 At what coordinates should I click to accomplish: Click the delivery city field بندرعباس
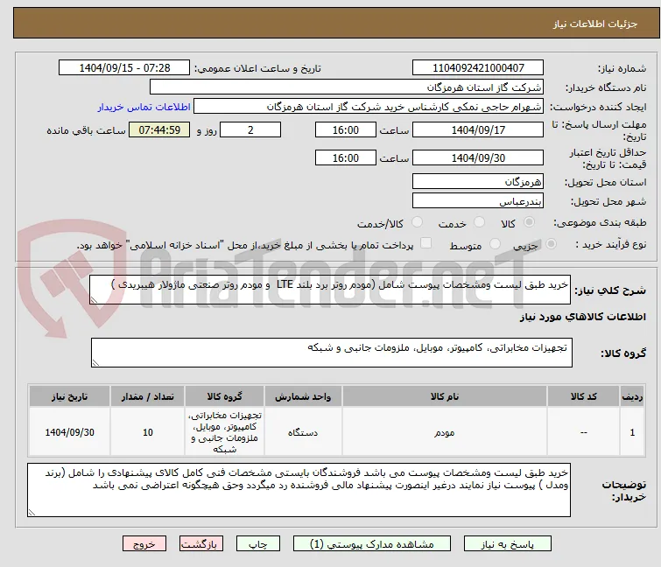click(478, 201)
